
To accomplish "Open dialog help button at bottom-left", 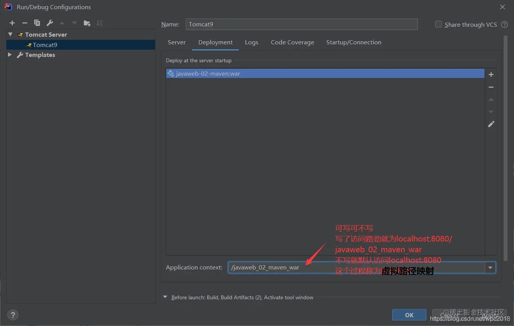I will (x=13, y=315).
